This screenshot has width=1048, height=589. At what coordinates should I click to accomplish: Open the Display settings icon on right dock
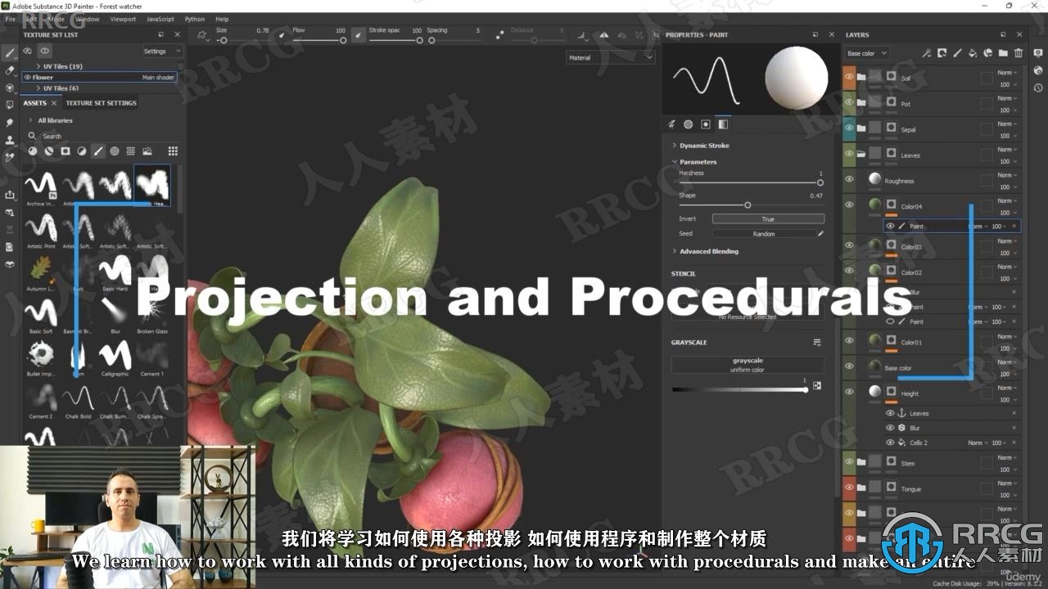tap(1038, 52)
